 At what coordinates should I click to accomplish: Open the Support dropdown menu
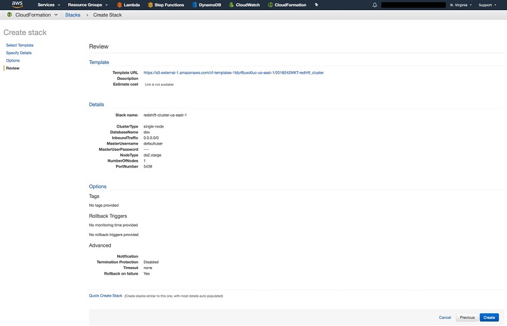click(x=487, y=5)
